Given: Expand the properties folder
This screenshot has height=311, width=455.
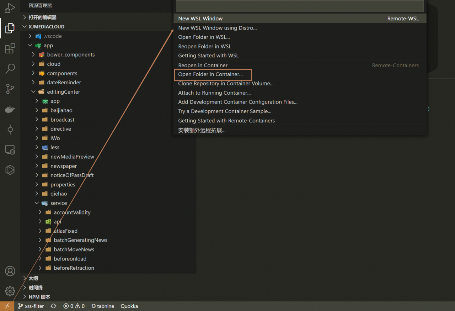Looking at the screenshot, I should pos(108,185).
